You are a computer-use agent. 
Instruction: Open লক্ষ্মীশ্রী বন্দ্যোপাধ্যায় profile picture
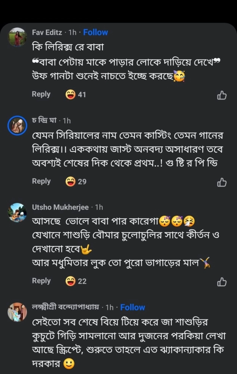coord(17,312)
